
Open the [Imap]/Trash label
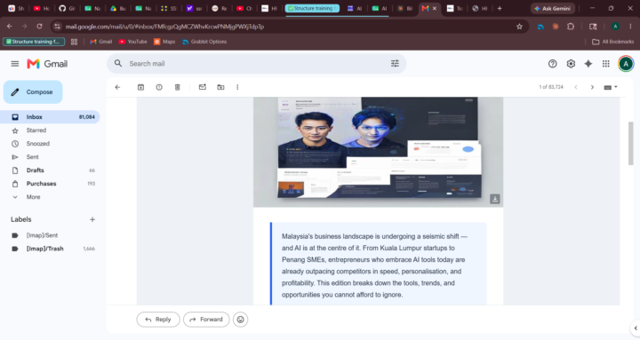pos(50,249)
